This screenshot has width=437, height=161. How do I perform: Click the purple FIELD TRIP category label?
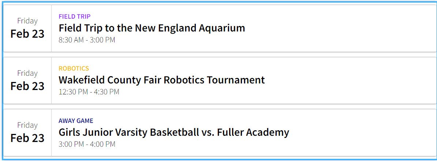coord(74,16)
